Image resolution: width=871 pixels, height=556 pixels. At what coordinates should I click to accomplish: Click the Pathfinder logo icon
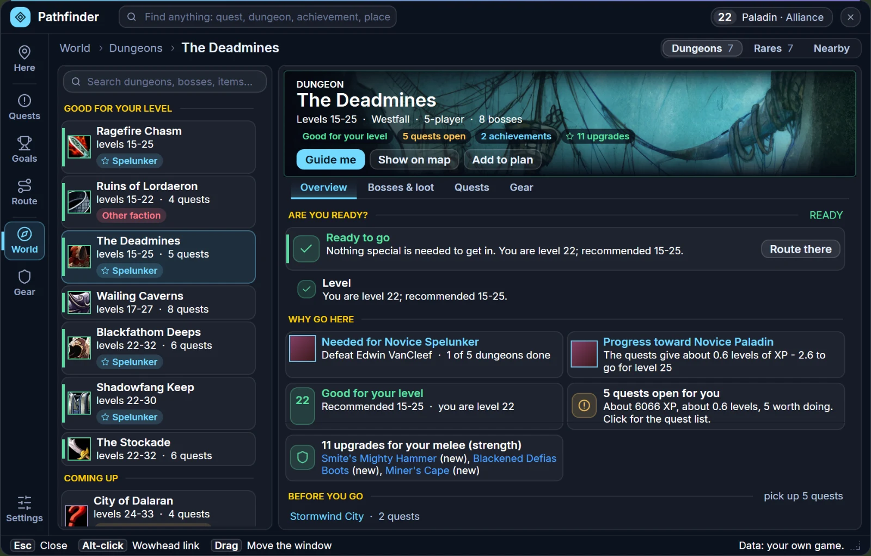20,17
